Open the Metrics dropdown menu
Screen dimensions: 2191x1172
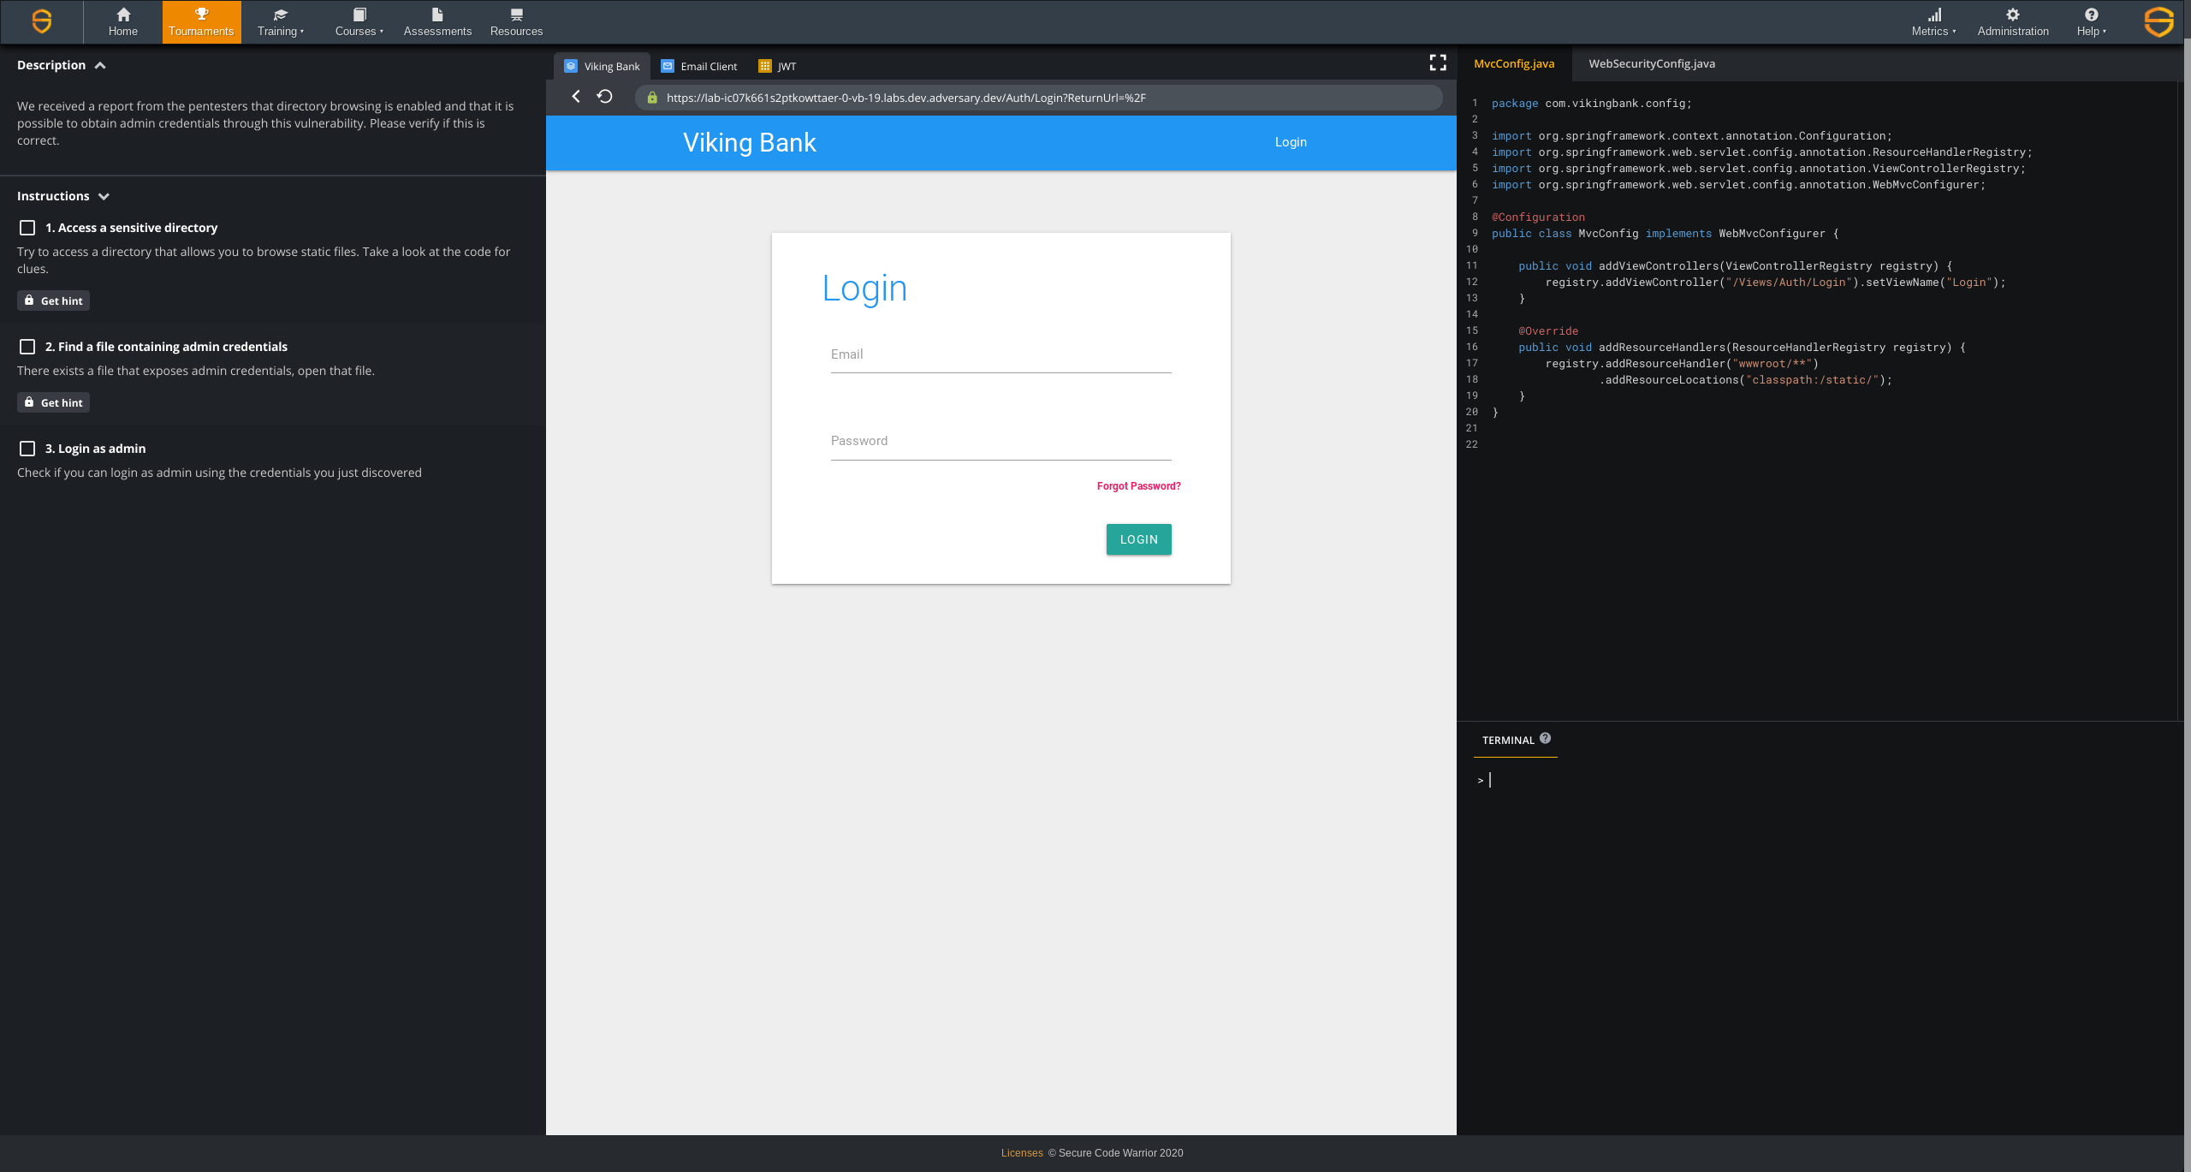pyautogui.click(x=1933, y=21)
